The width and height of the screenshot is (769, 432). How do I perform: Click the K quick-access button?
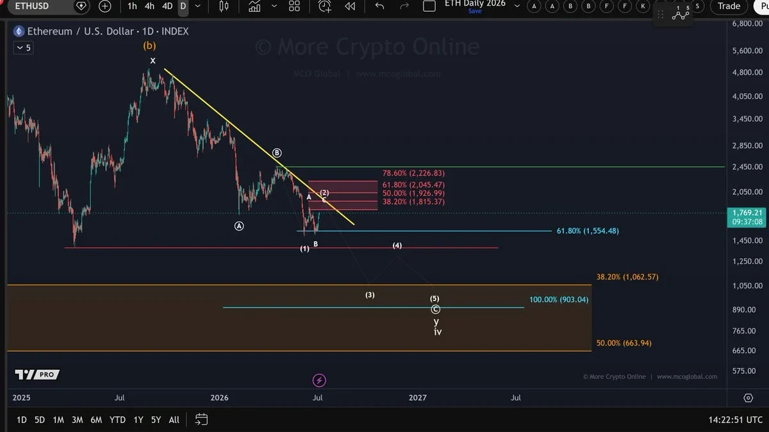tap(643, 6)
